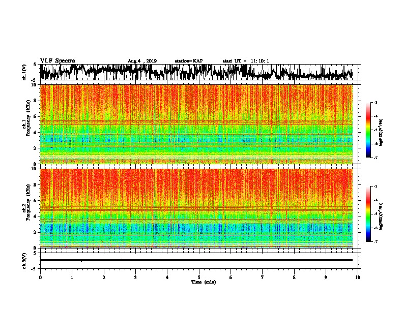
Task: Click time axis tick label "5"
Action: click(199, 277)
